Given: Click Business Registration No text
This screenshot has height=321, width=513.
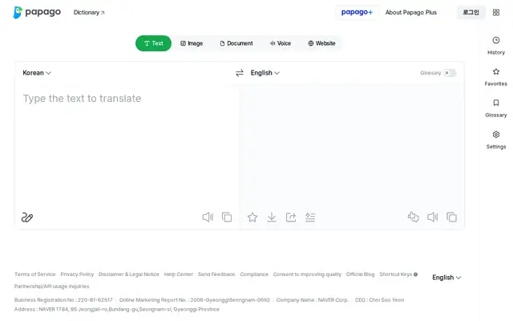Looking at the screenshot, I should tap(63, 300).
